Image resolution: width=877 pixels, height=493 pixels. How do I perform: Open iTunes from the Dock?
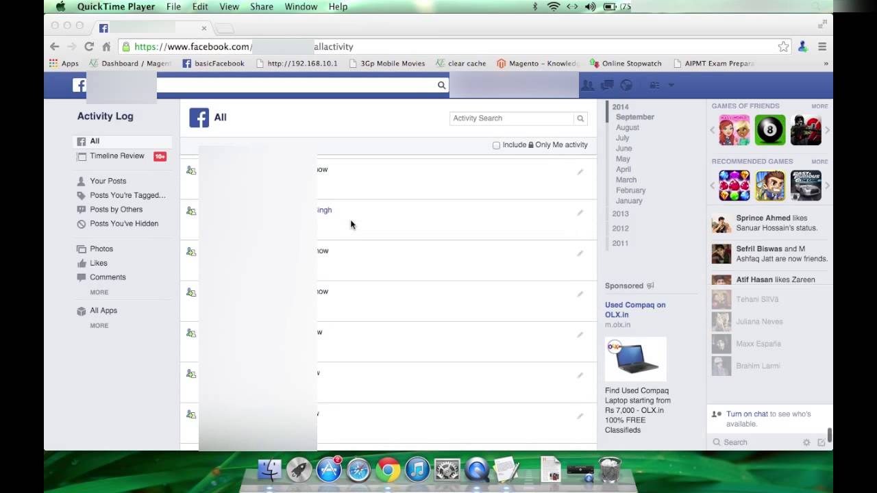[417, 470]
